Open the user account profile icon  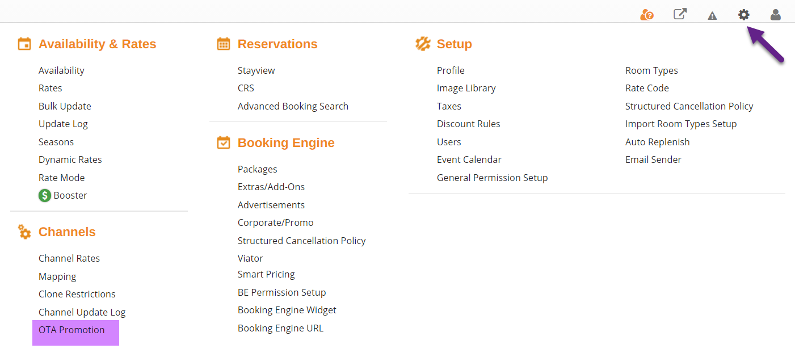(x=775, y=15)
